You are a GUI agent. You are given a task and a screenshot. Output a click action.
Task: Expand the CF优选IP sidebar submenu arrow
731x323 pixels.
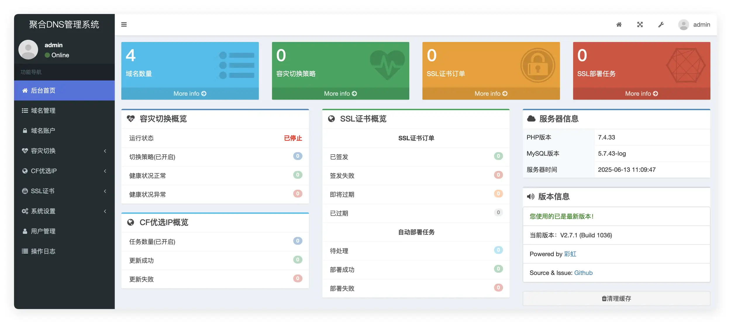pos(105,171)
